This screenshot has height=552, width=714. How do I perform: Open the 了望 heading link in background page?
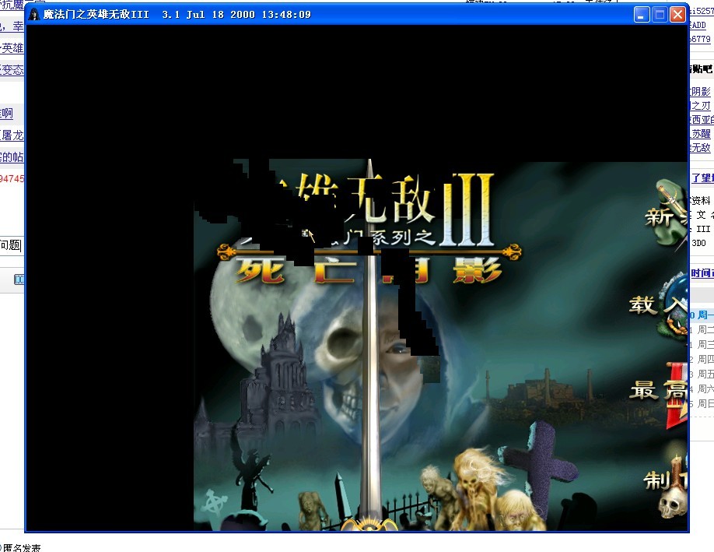point(702,178)
